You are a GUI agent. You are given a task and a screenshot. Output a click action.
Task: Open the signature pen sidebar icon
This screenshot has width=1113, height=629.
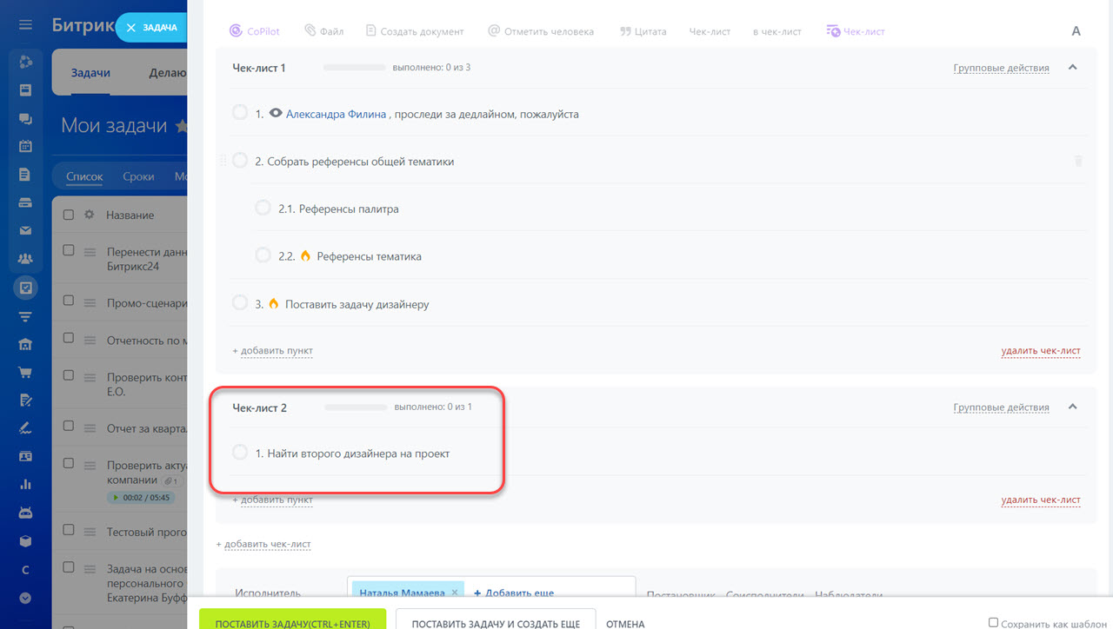(x=25, y=427)
